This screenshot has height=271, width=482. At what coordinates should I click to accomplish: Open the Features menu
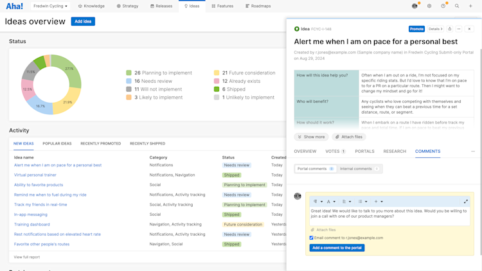tap(222, 6)
